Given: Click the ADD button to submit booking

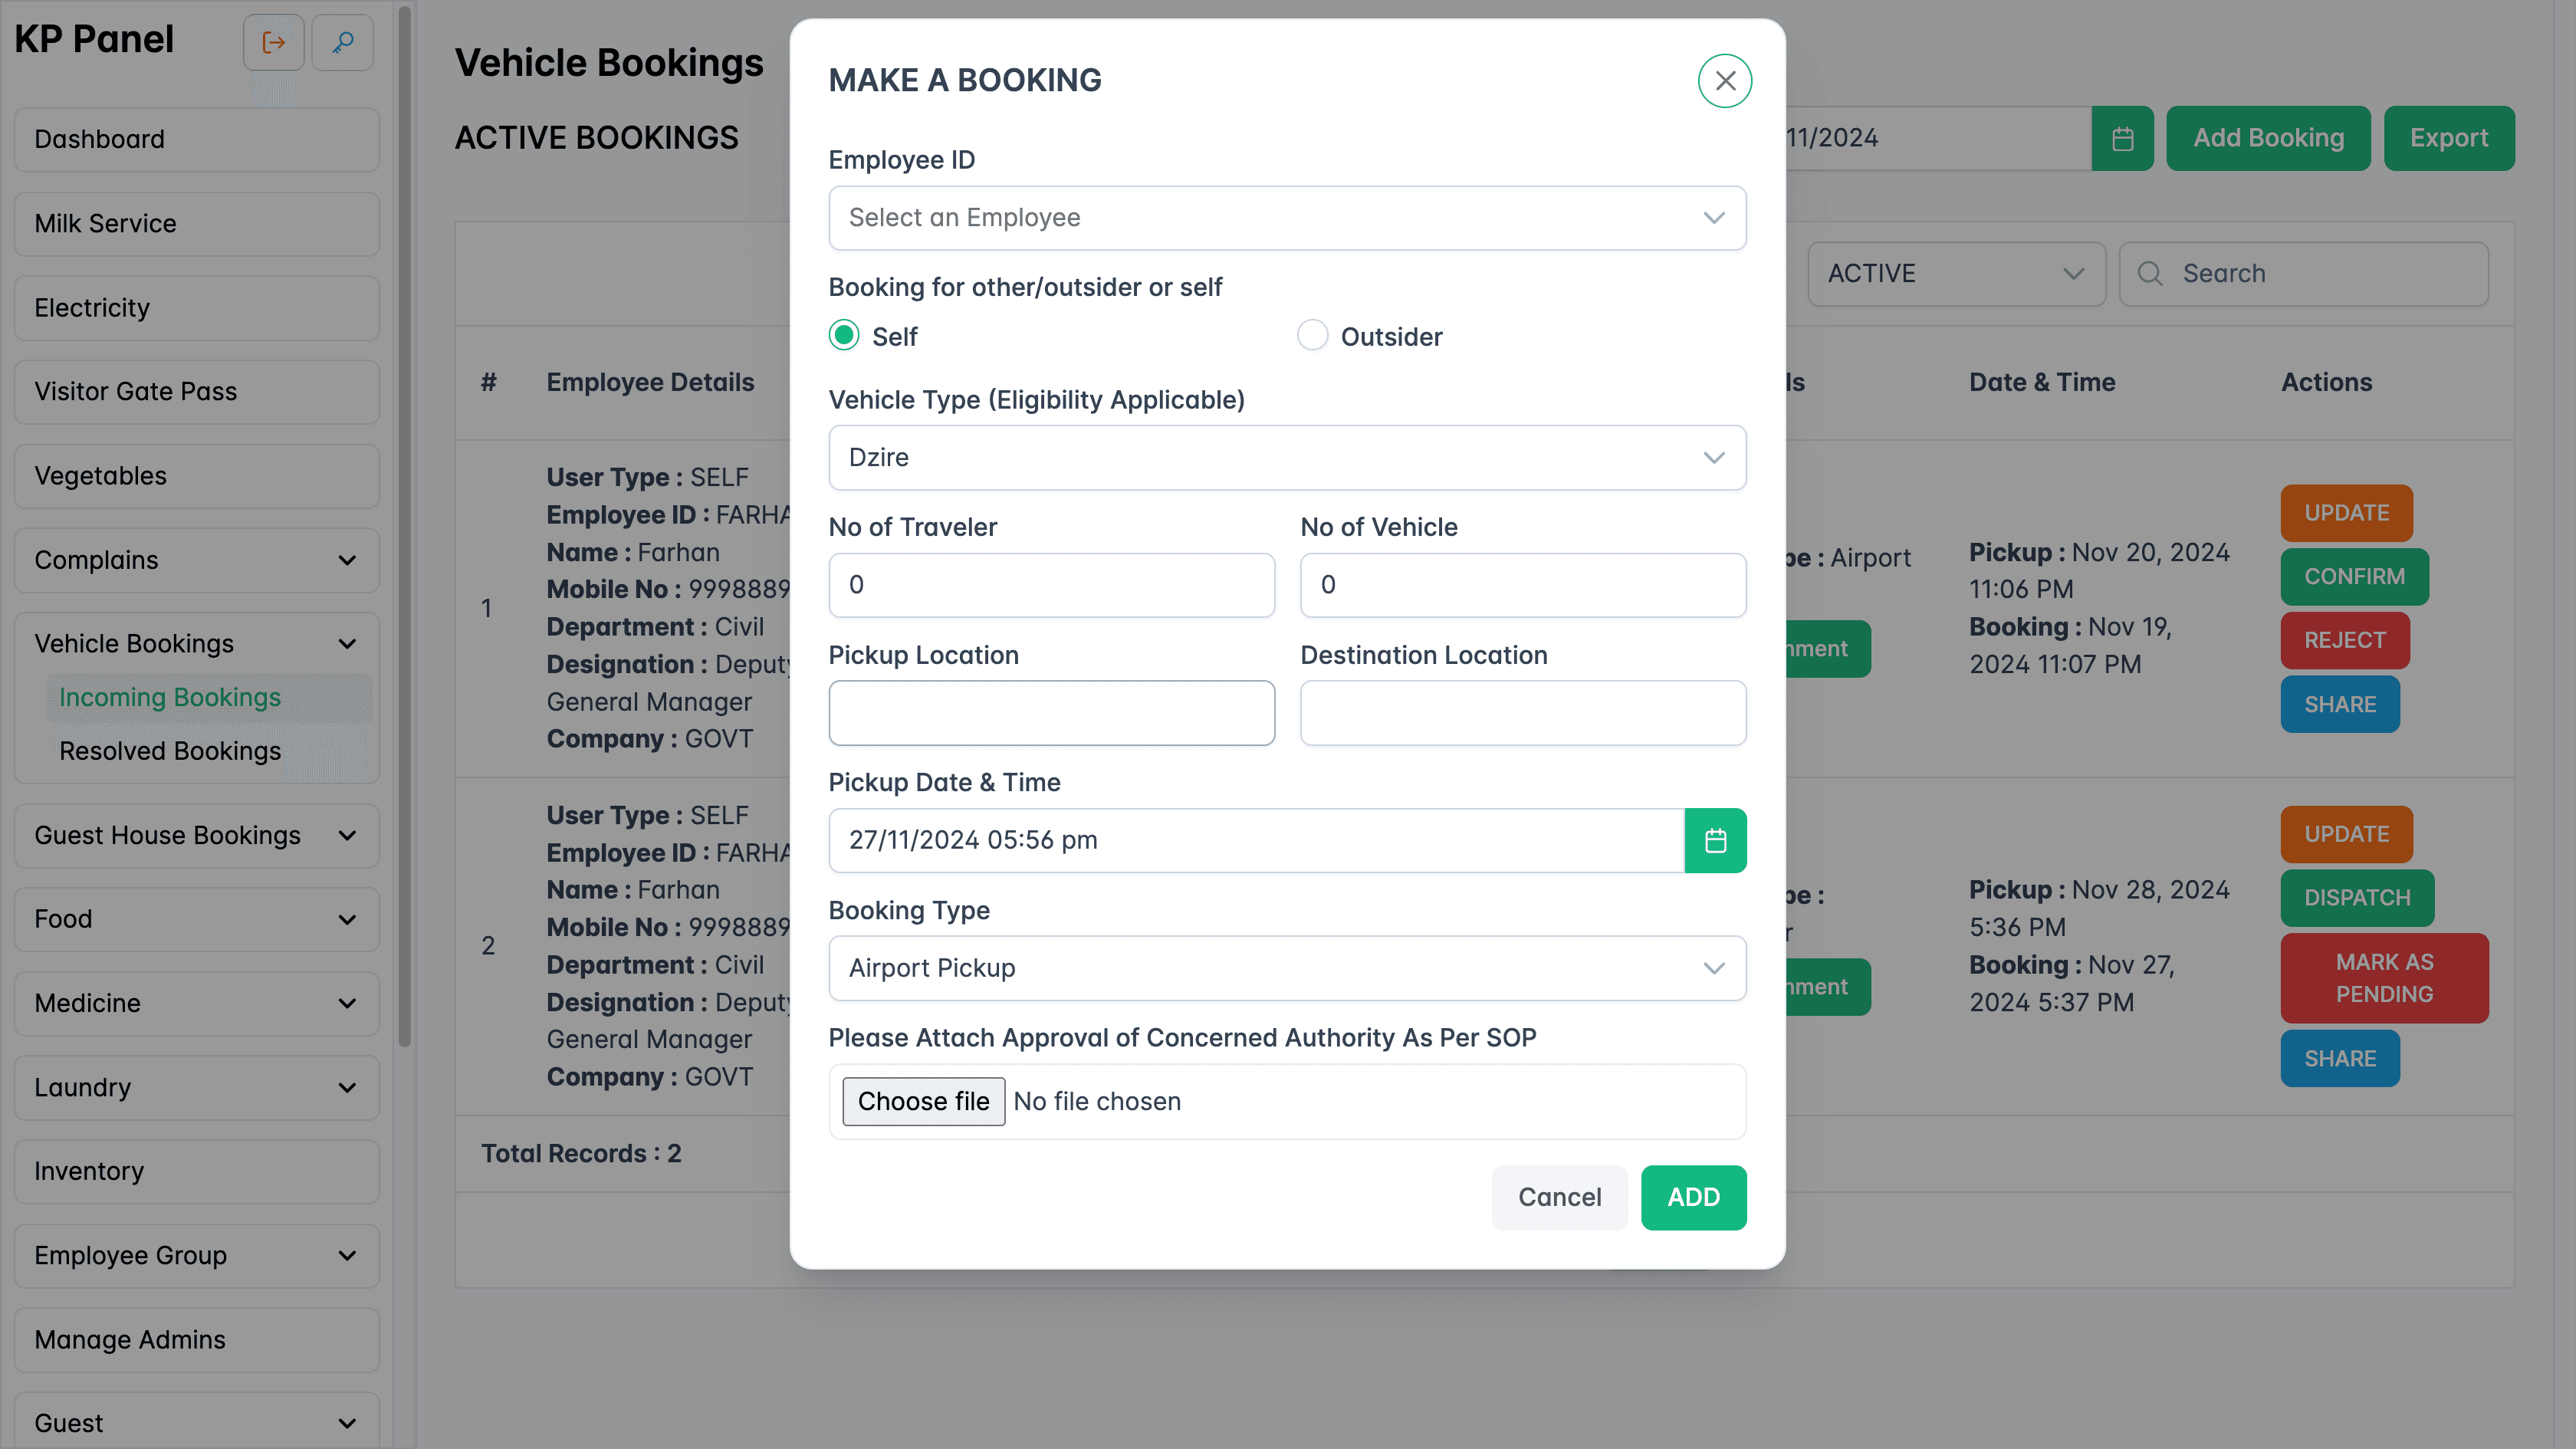Looking at the screenshot, I should (x=1694, y=1197).
